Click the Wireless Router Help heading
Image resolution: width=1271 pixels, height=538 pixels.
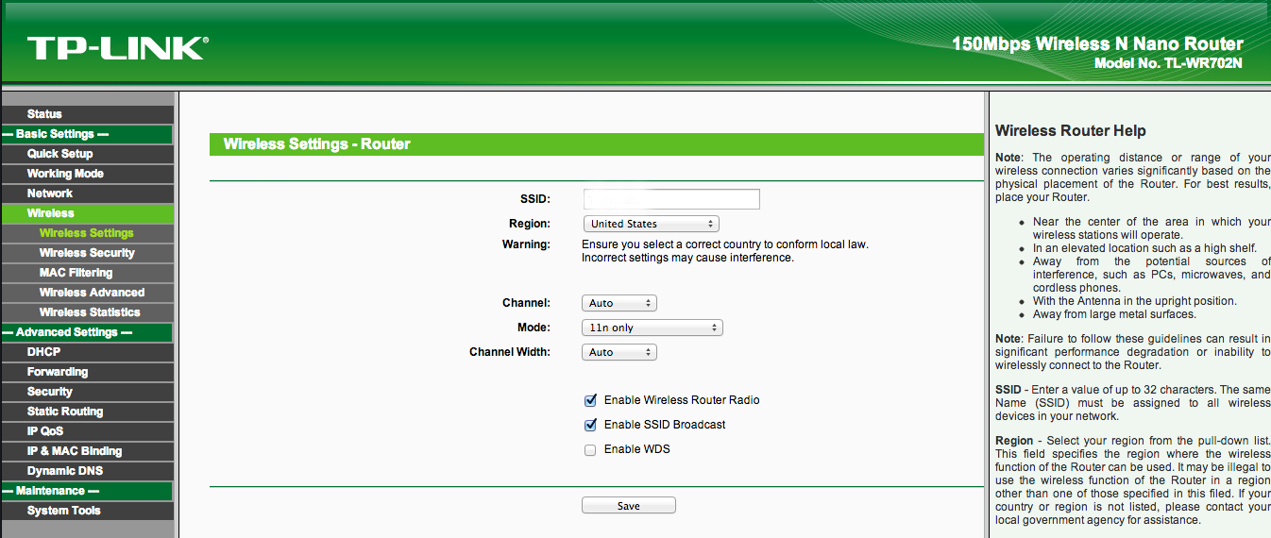pyautogui.click(x=1071, y=131)
